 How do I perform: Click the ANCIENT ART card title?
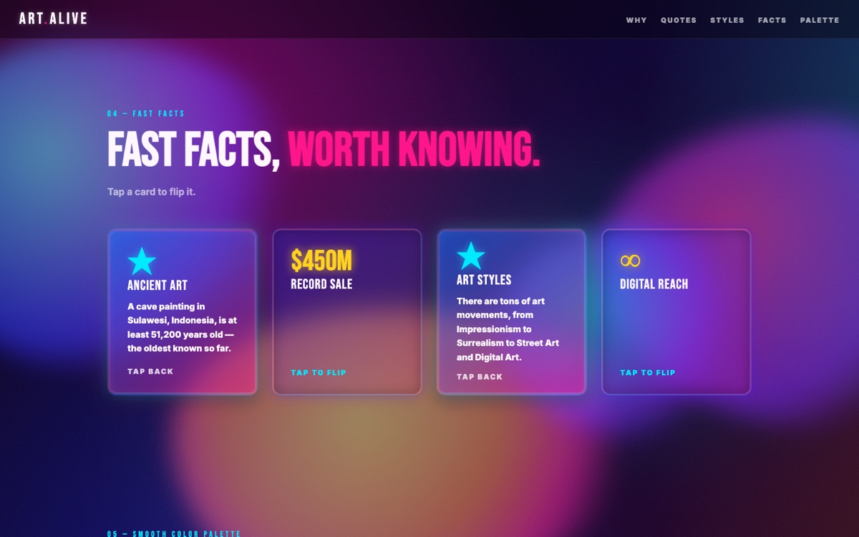pos(157,285)
